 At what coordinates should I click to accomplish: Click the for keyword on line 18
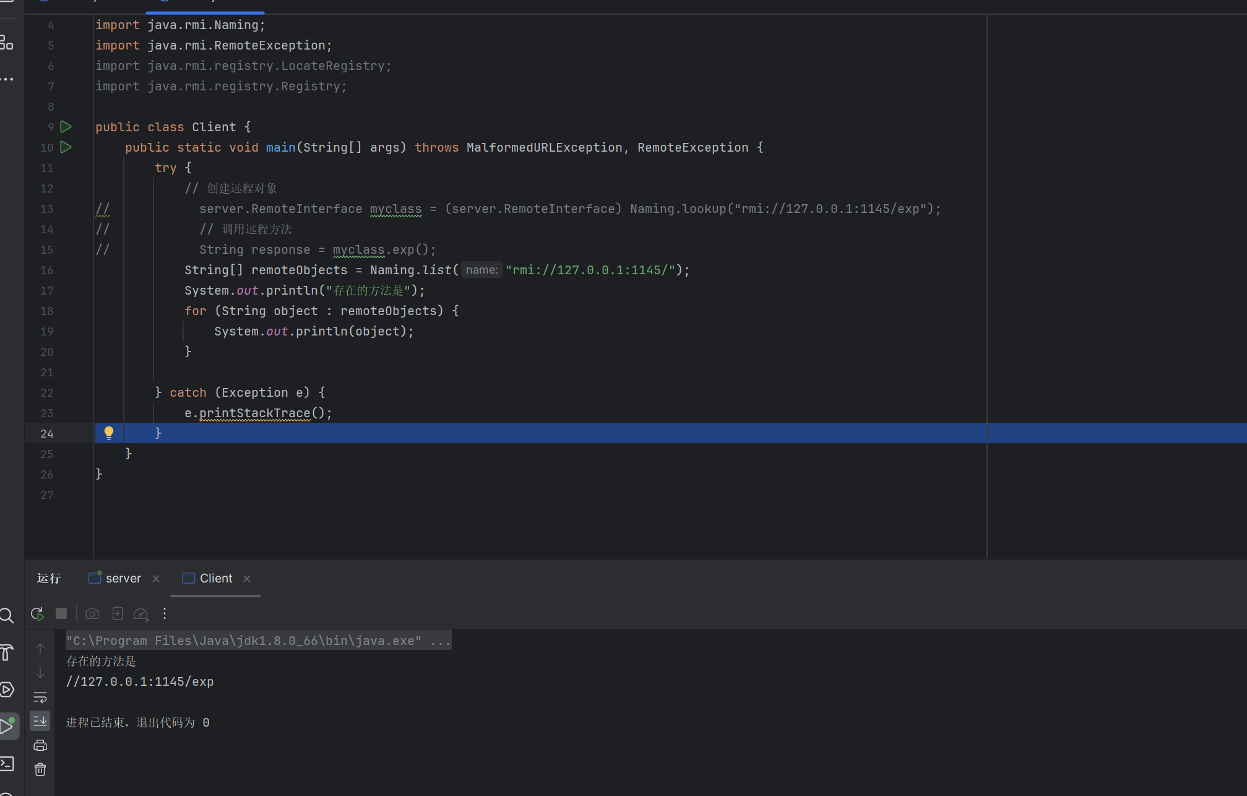pos(196,311)
